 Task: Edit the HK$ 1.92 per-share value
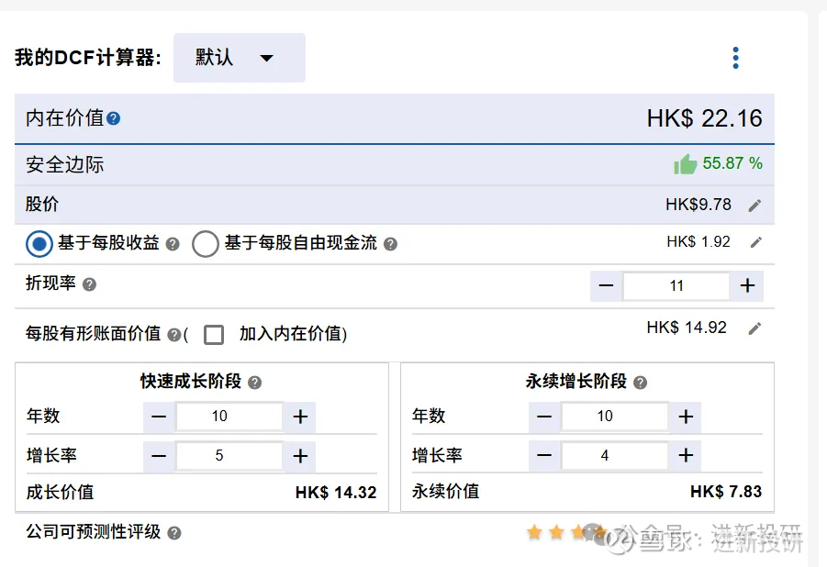click(x=755, y=242)
